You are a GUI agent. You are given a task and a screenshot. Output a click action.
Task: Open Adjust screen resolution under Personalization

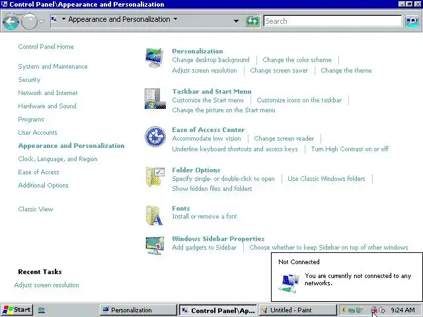pos(204,71)
